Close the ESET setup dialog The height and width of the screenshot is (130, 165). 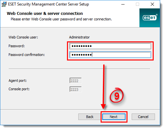(x=152, y=4)
